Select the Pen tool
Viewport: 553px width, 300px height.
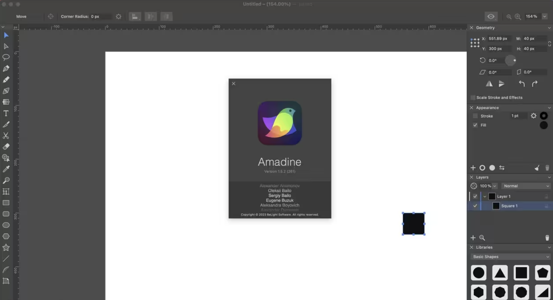tap(6, 68)
